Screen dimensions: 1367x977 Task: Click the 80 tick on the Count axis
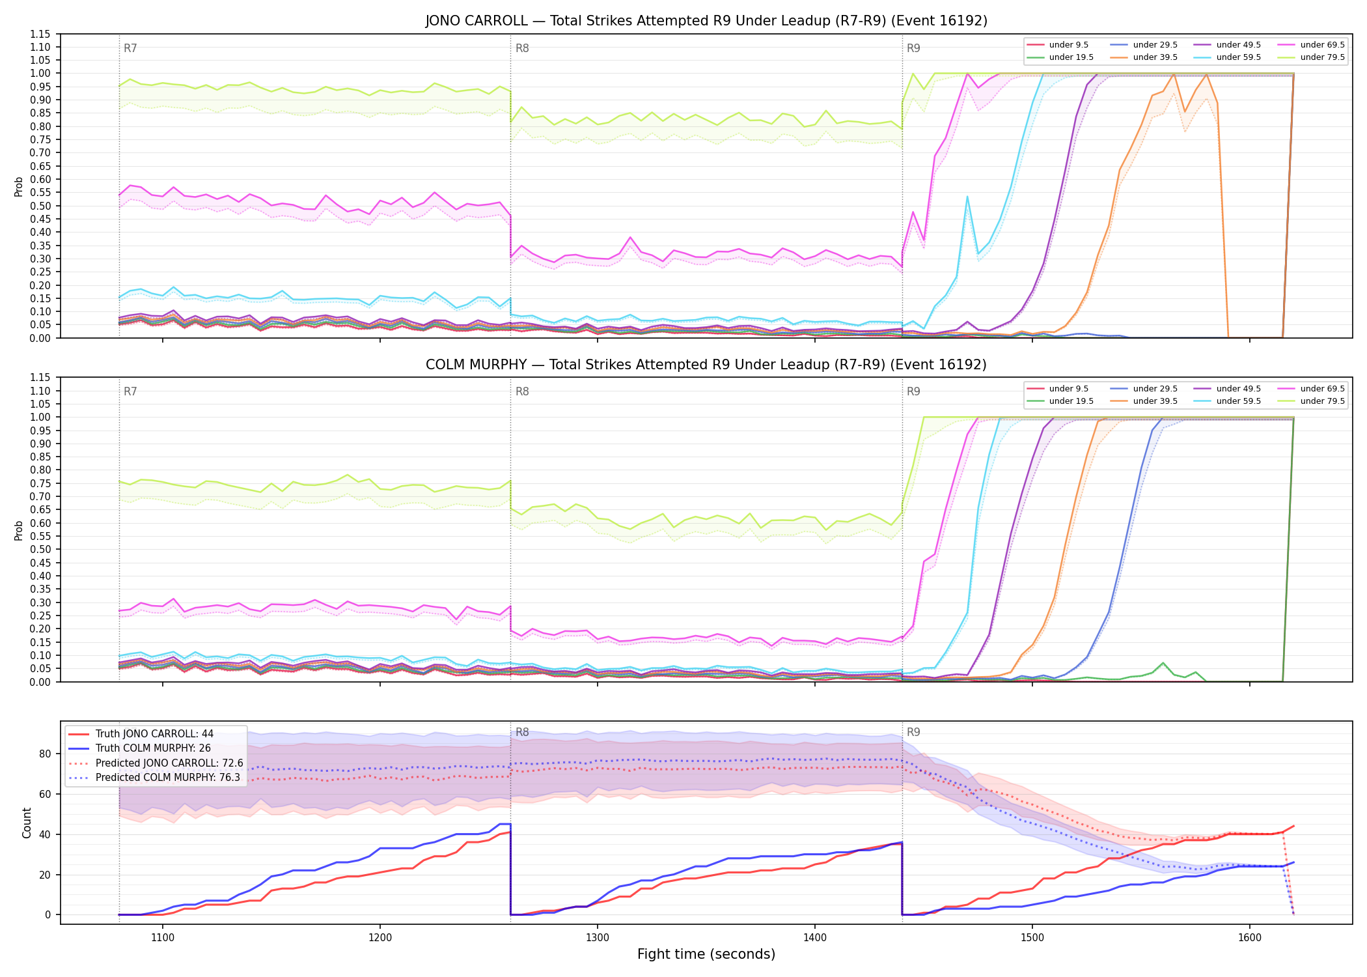pos(44,754)
